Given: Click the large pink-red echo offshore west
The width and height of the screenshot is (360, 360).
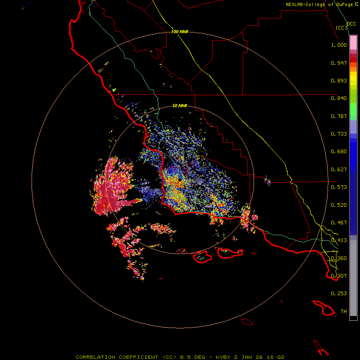Looking at the screenshot, I should 112,187.
